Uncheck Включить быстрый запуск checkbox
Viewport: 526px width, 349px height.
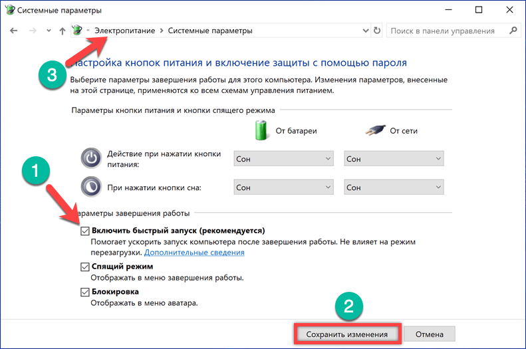pos(85,231)
